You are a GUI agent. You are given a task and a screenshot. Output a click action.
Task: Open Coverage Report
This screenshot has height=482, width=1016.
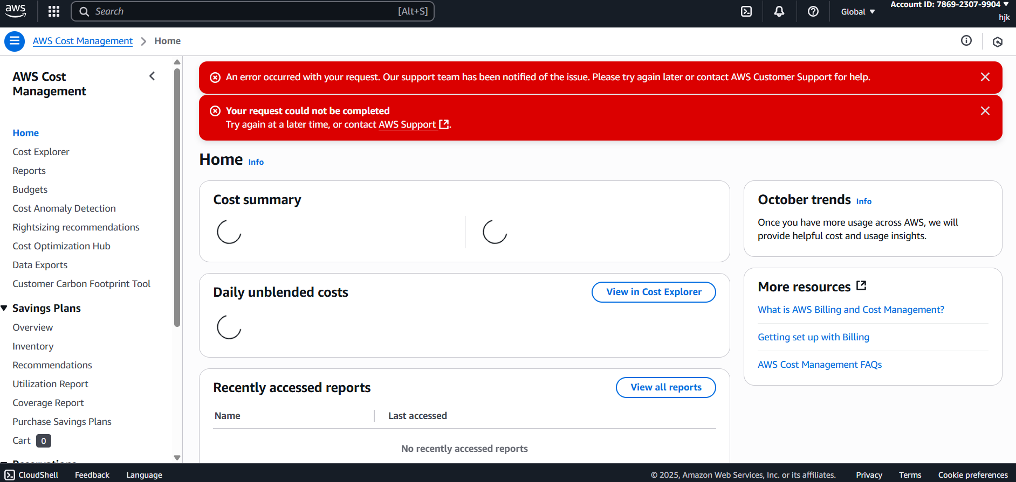click(x=48, y=403)
